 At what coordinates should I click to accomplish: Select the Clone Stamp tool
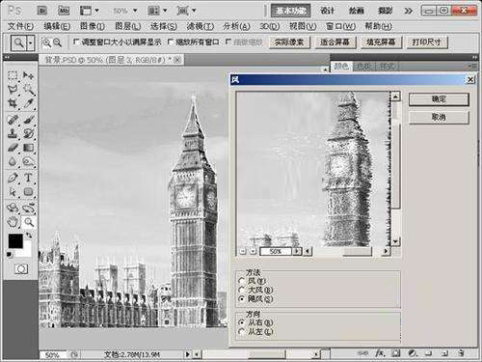(13, 133)
